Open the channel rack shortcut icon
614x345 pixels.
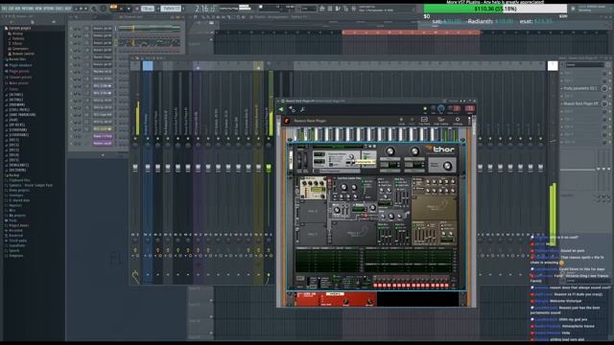pos(338,9)
